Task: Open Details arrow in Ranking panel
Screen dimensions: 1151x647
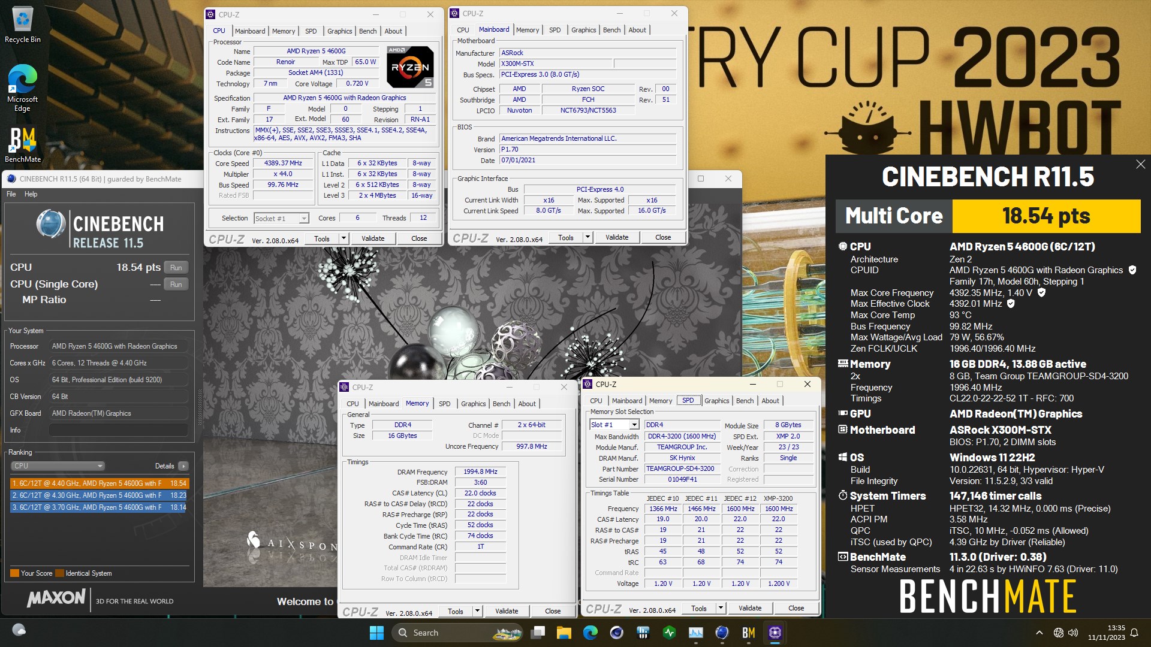Action: [x=183, y=466]
